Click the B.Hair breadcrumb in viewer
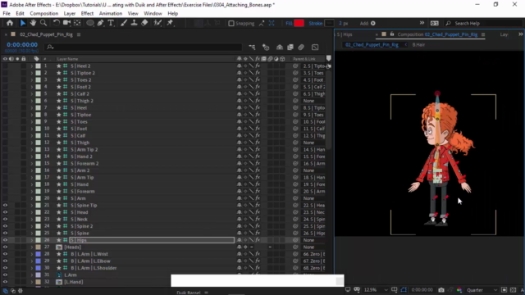Screen dimensions: 525x295 tap(418, 44)
